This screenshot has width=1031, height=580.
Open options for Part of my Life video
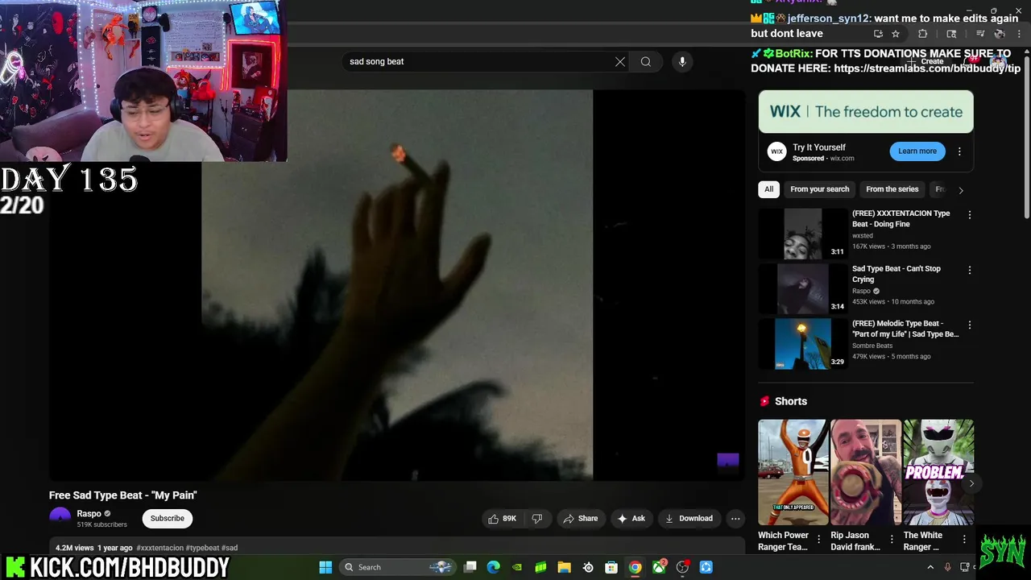click(x=969, y=325)
